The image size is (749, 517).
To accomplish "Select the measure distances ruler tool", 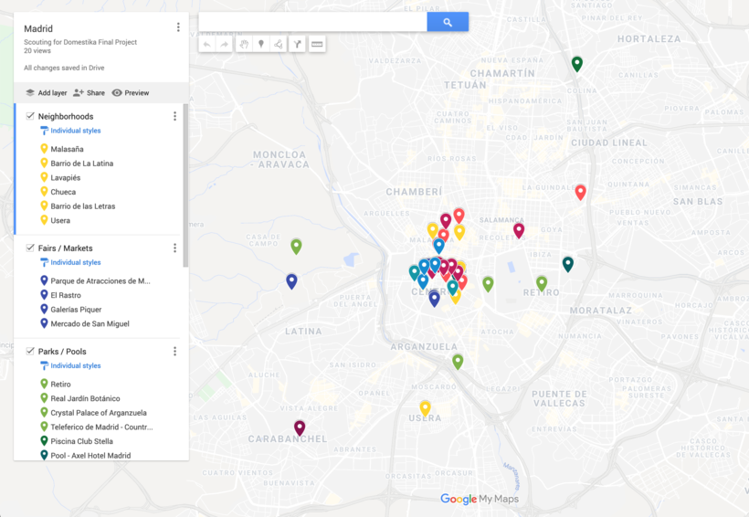I will tap(317, 45).
